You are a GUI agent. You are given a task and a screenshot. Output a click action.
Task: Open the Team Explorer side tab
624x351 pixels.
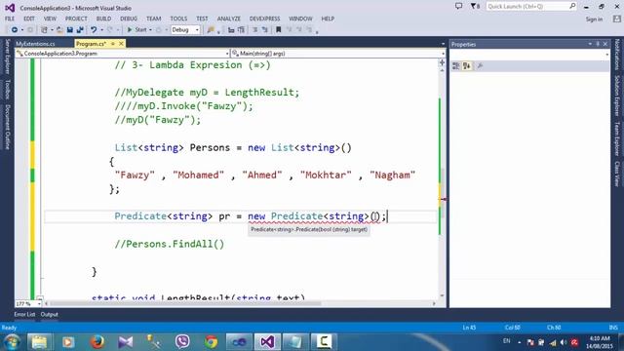(x=617, y=138)
